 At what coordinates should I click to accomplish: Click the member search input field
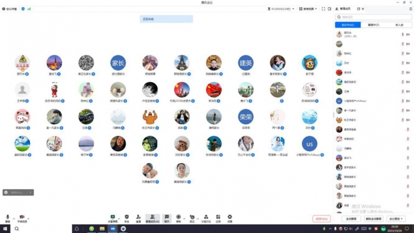point(373,17)
